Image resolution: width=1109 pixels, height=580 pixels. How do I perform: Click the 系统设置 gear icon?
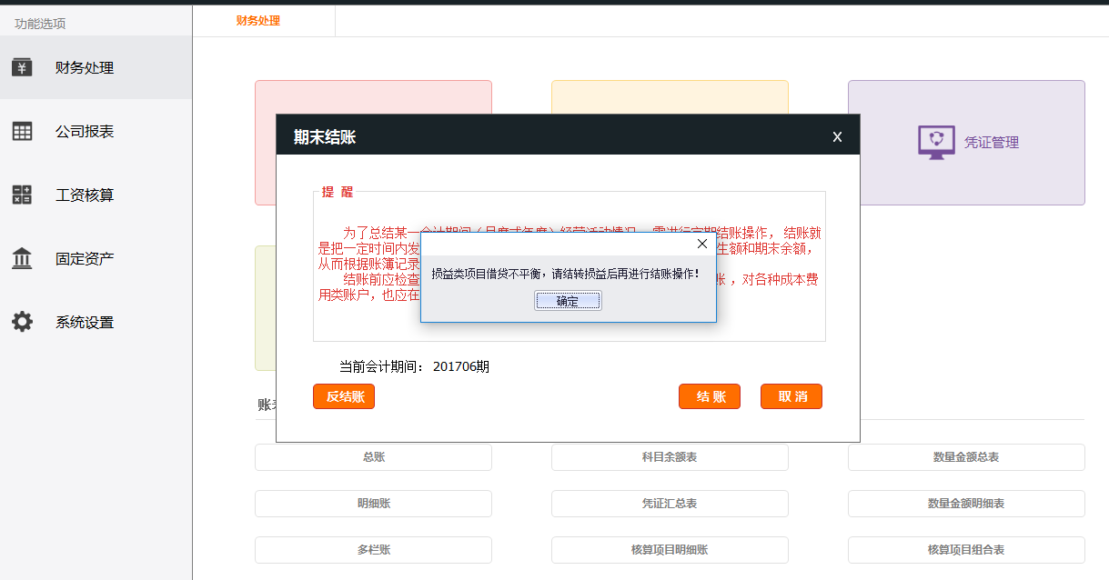(x=22, y=322)
